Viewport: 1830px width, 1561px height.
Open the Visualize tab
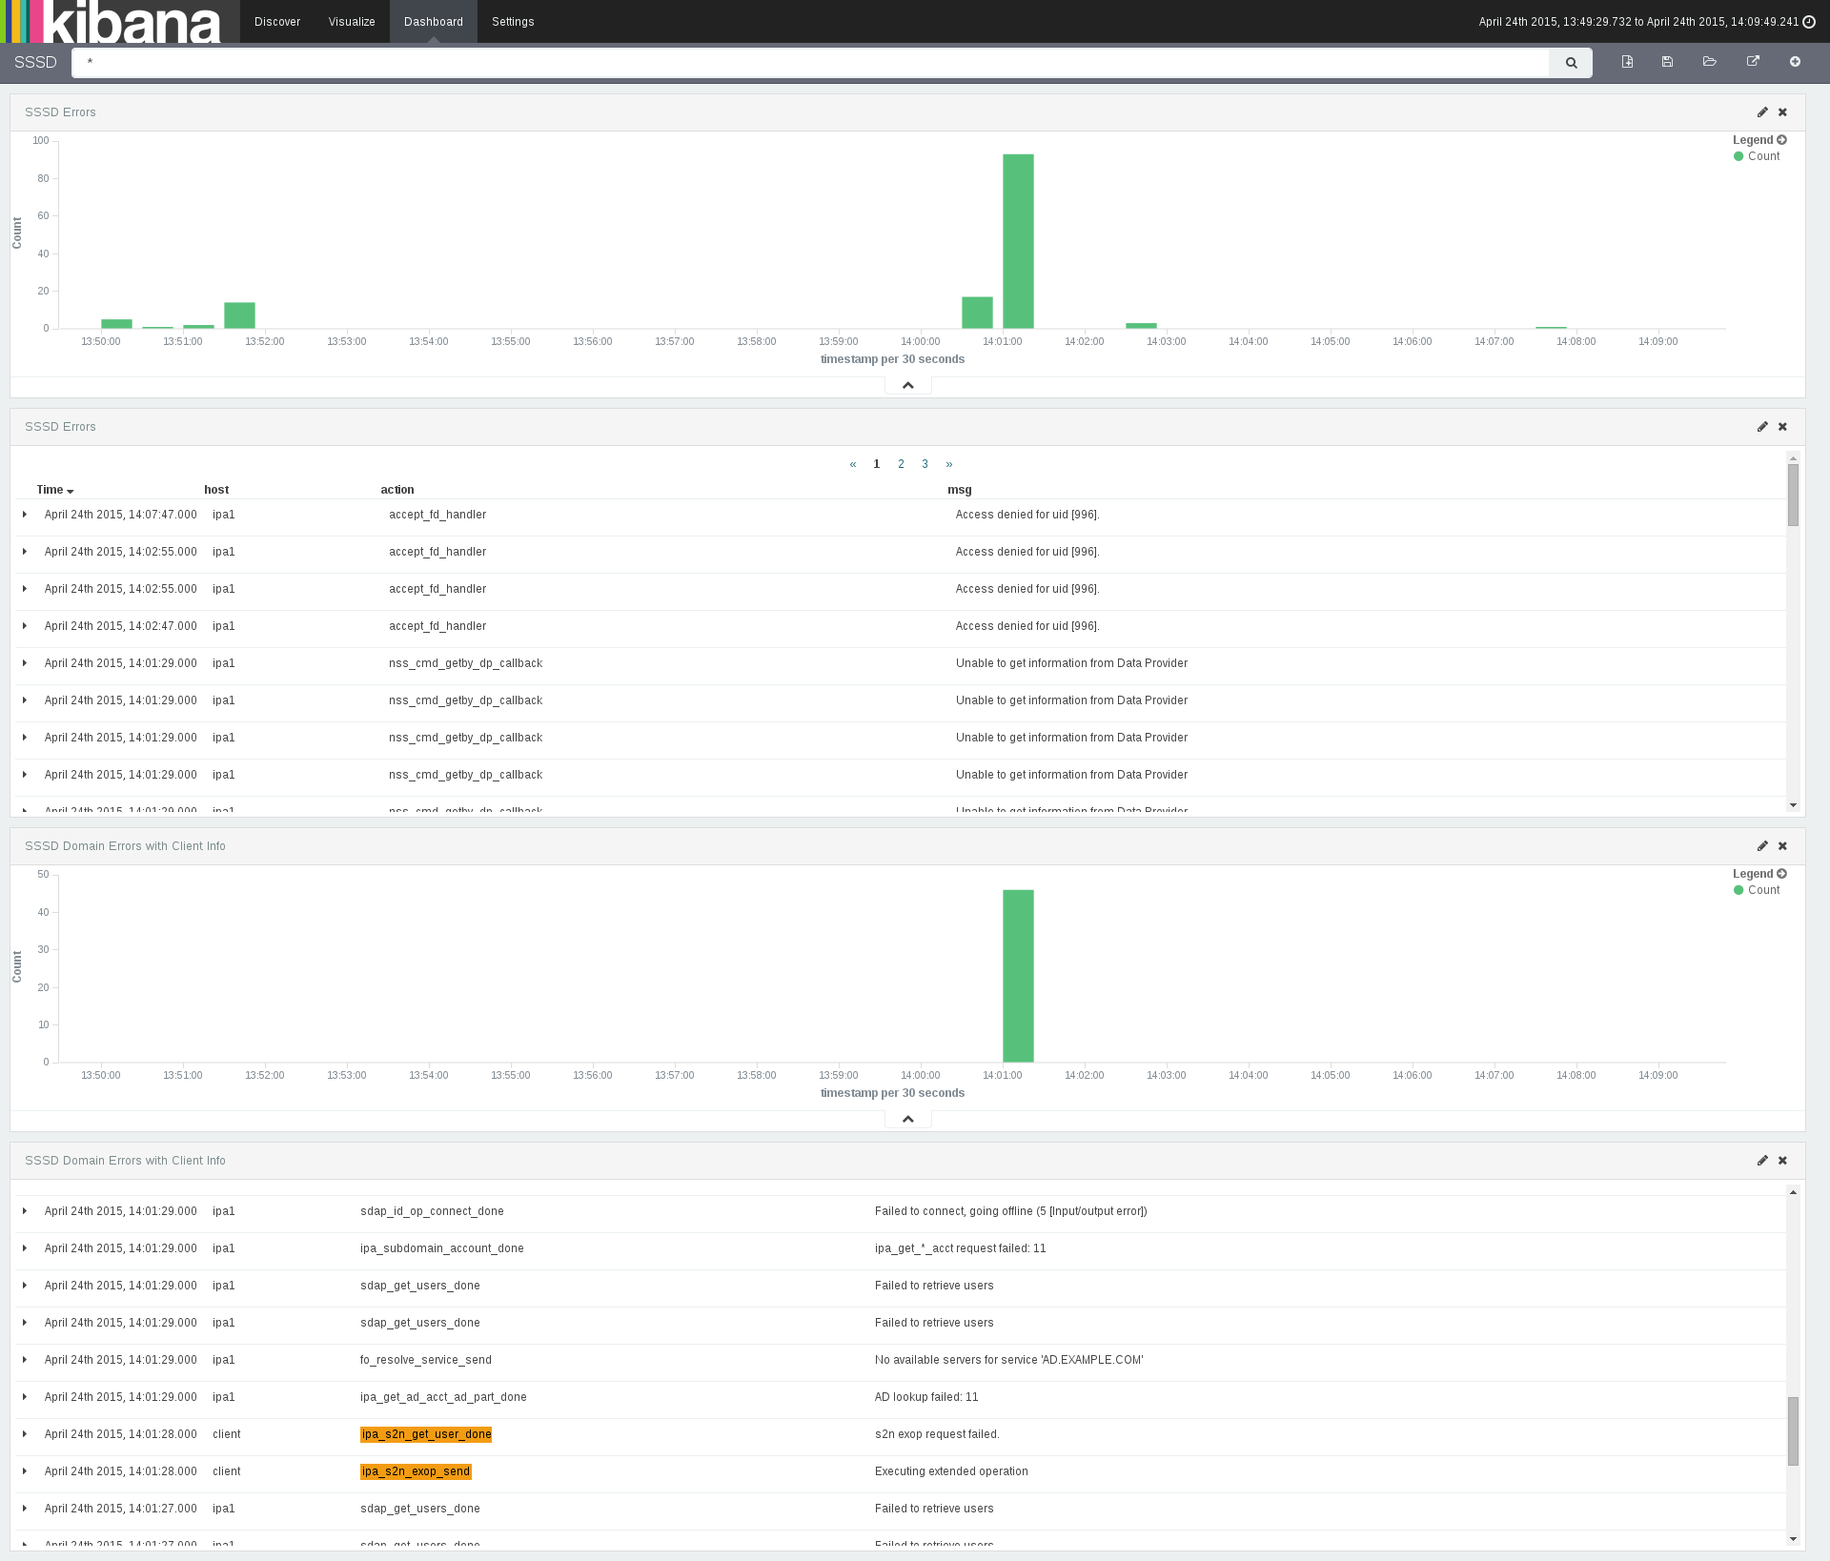pyautogui.click(x=352, y=22)
